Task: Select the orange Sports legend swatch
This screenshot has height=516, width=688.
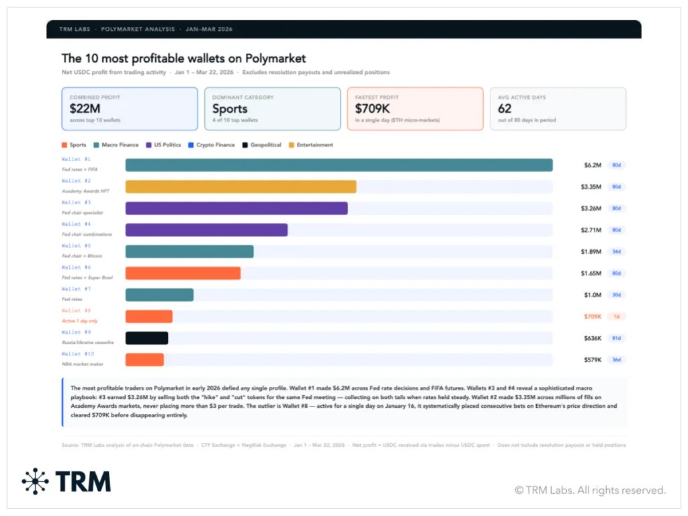Action: [64, 145]
